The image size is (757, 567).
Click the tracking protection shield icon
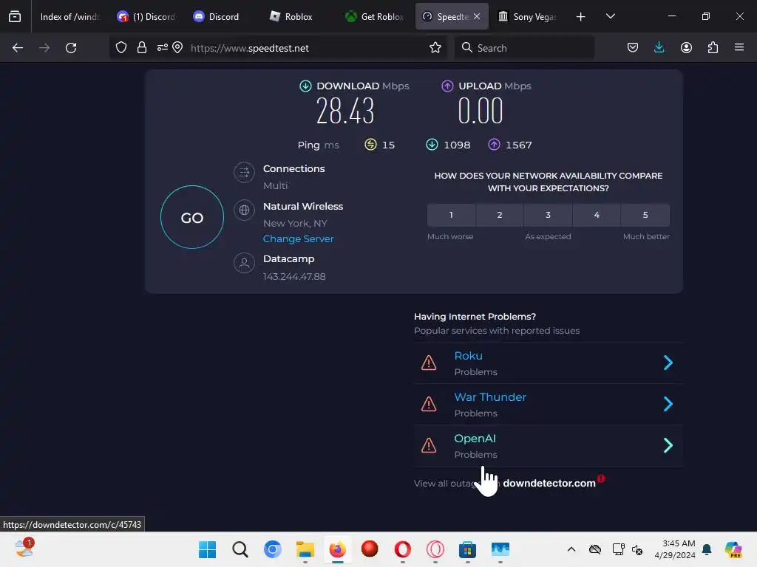click(121, 48)
